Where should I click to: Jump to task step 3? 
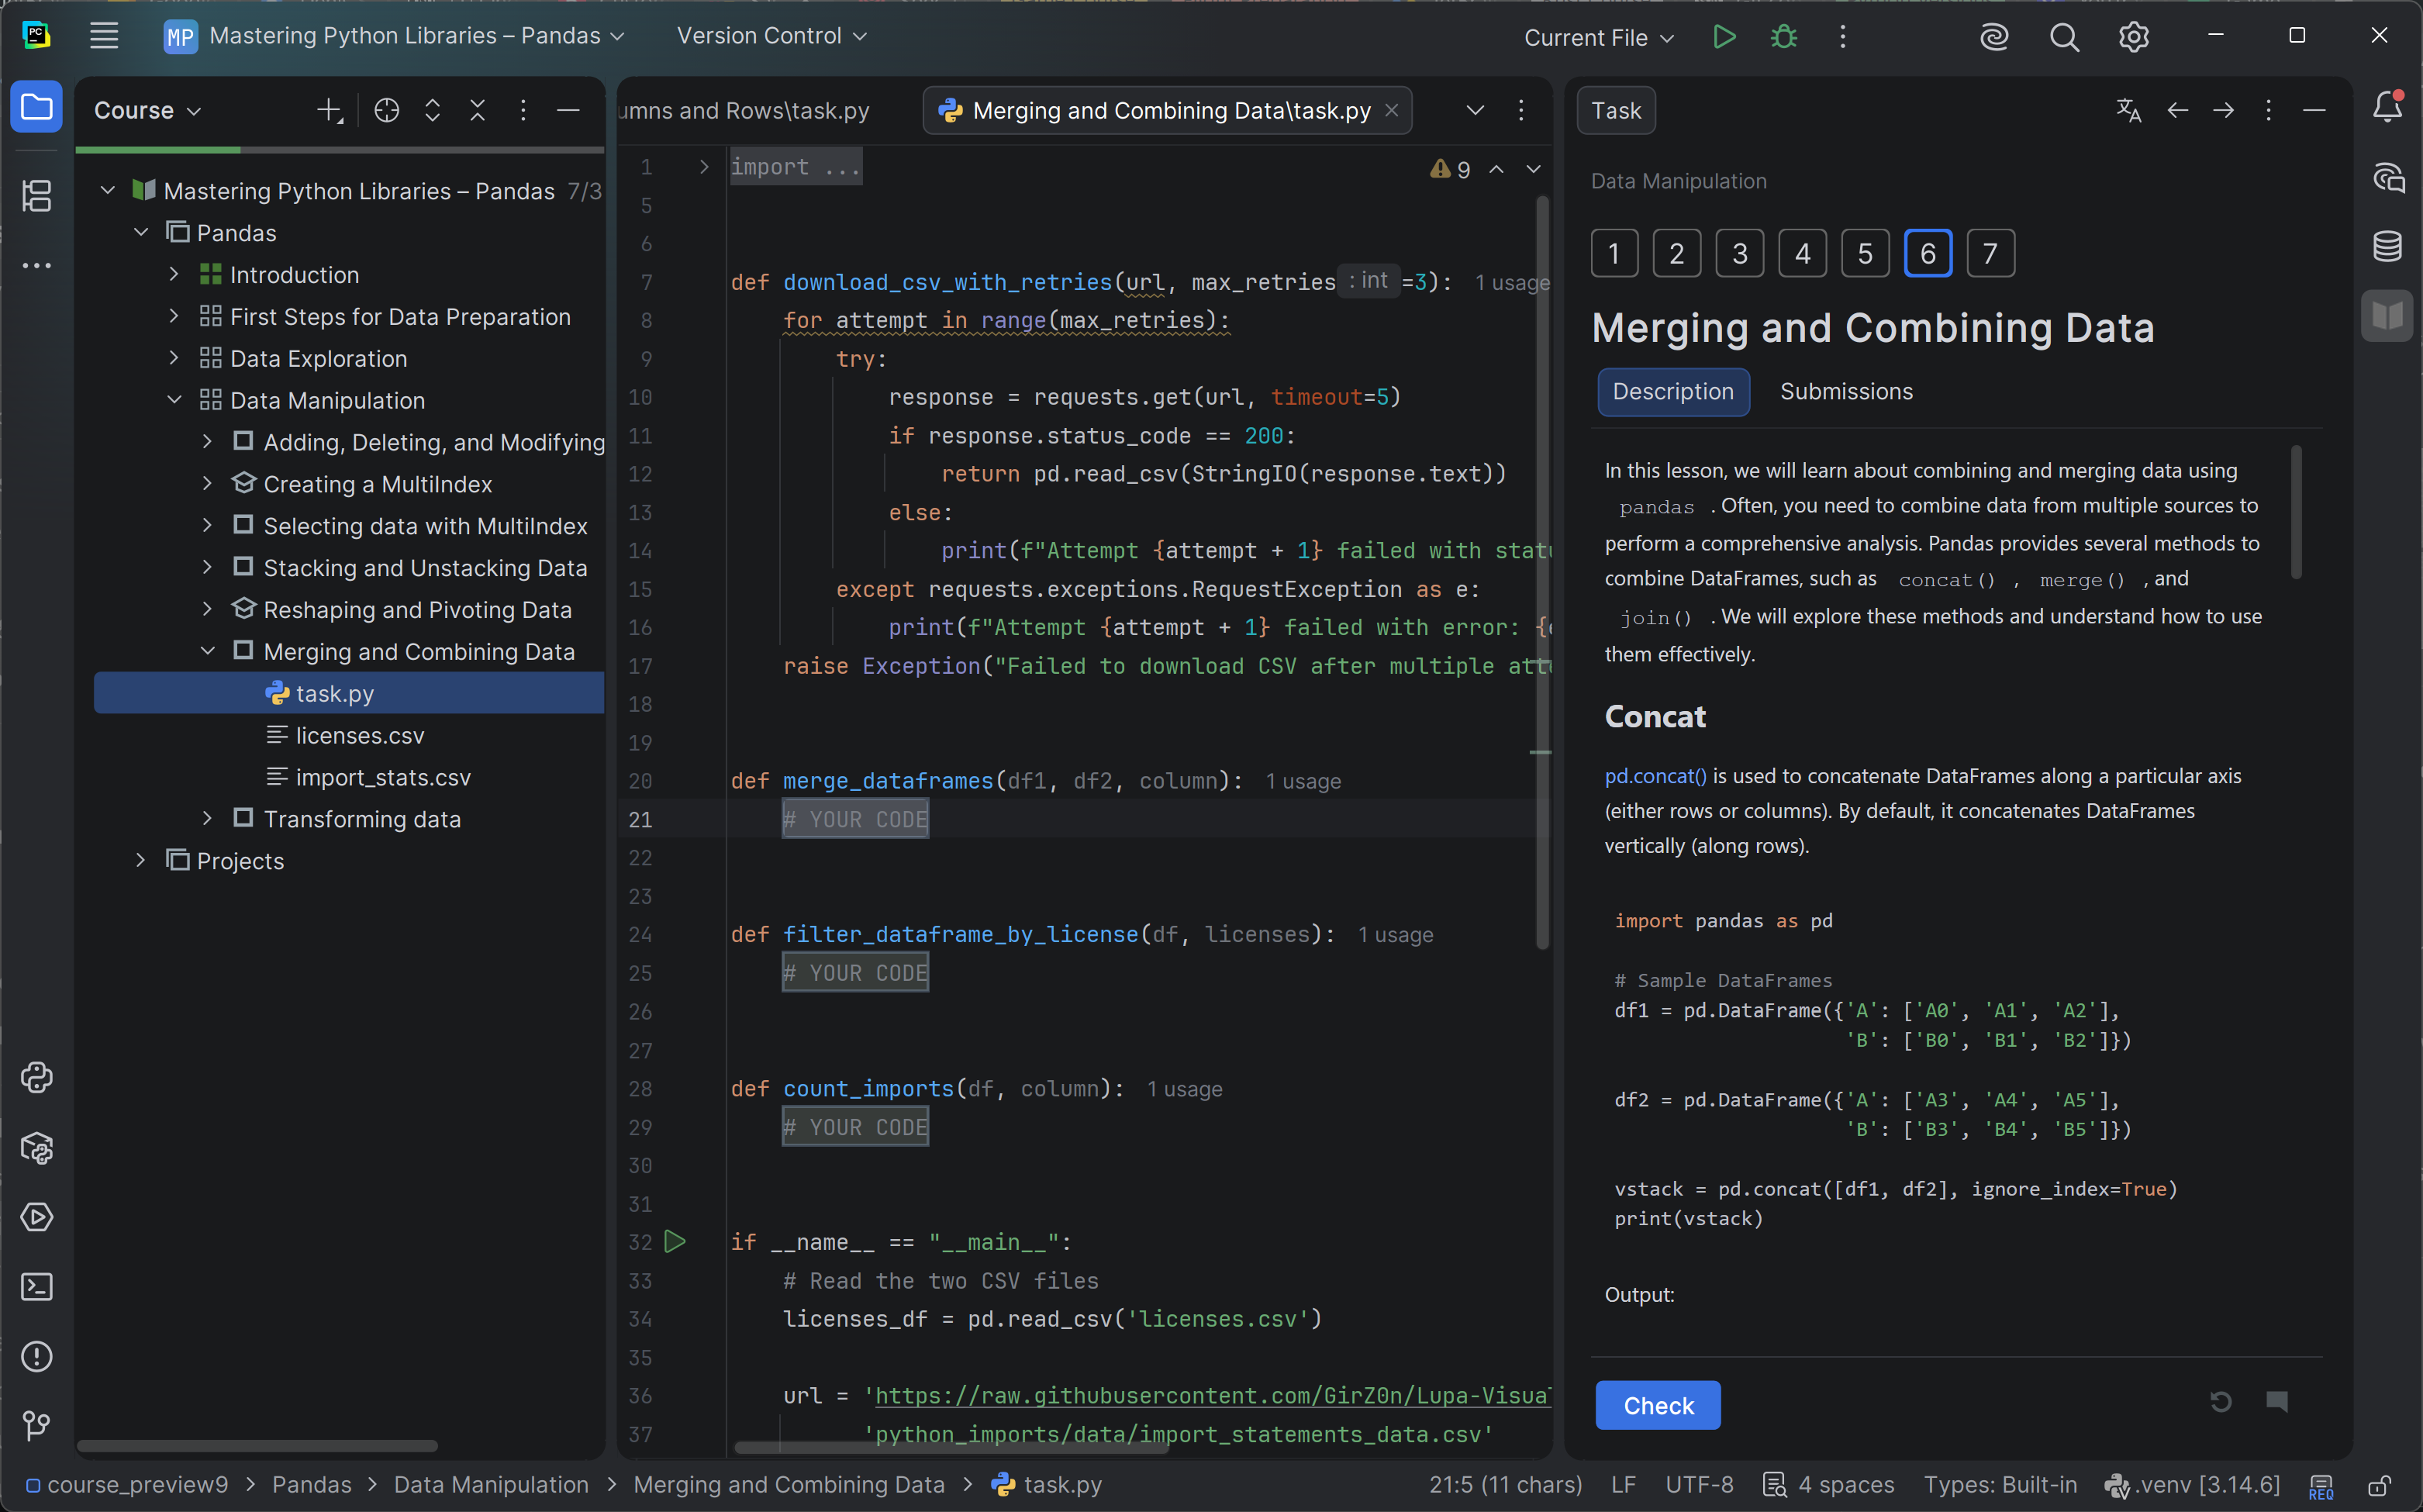pyautogui.click(x=1740, y=253)
